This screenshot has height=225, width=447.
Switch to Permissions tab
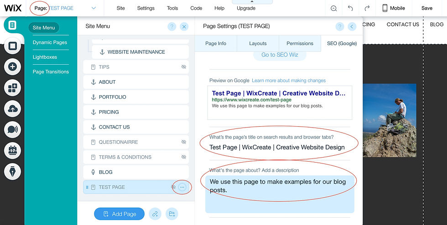point(300,44)
